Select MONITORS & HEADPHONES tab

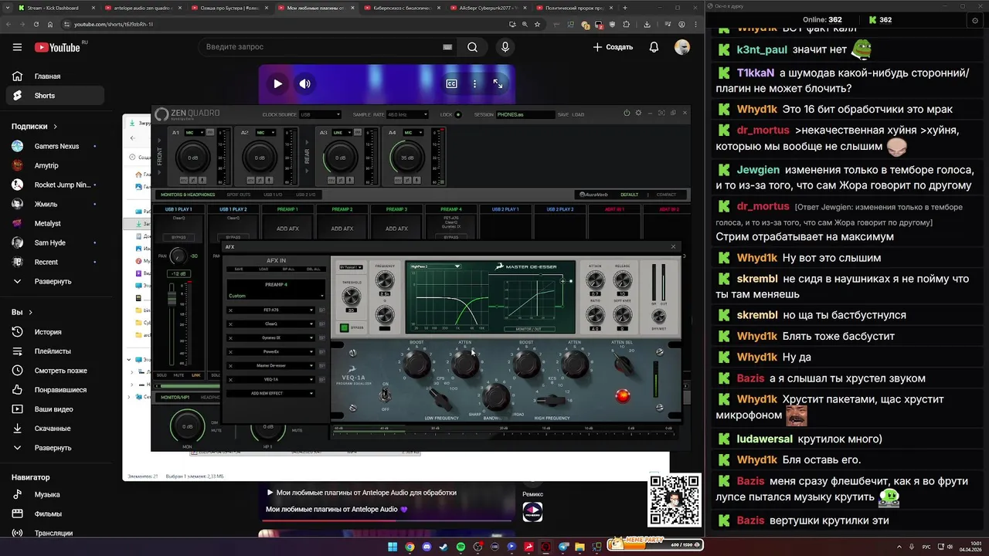[x=188, y=195]
